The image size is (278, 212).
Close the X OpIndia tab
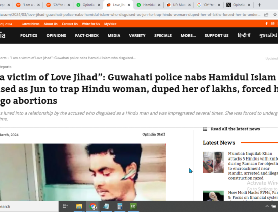coord(249,5)
